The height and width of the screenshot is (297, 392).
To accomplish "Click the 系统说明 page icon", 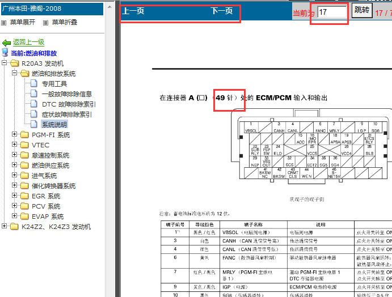I will pos(34,124).
